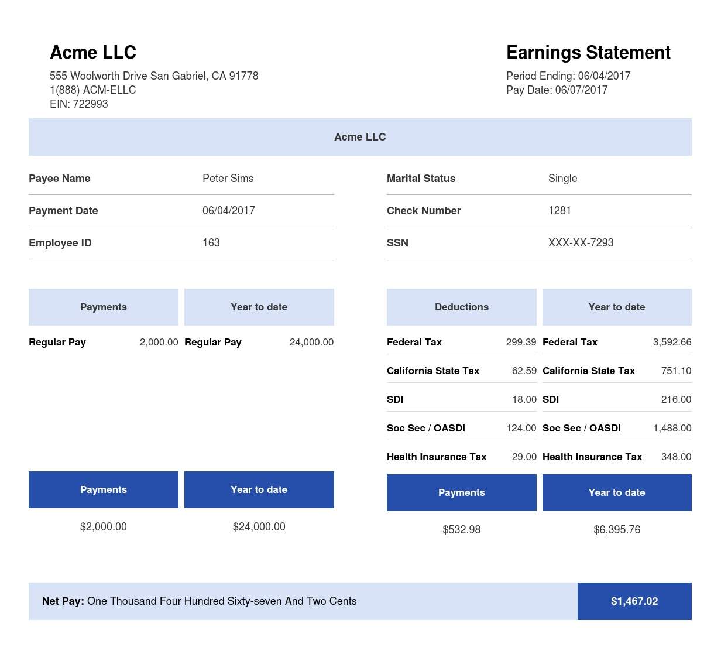721x661 pixels.
Task: Click the Employee ID value 163
Action: pyautogui.click(x=211, y=242)
